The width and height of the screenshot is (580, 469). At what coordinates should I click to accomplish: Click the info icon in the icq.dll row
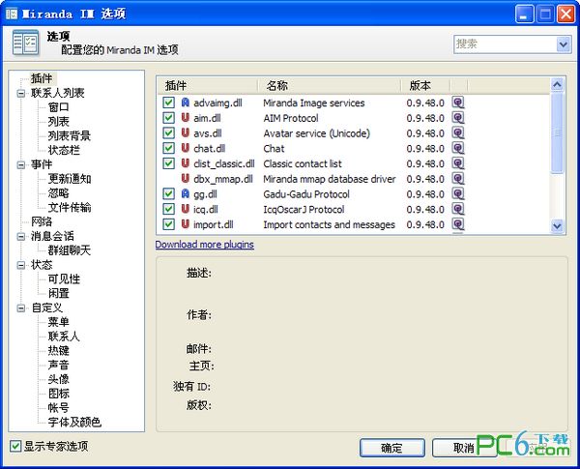(x=458, y=210)
